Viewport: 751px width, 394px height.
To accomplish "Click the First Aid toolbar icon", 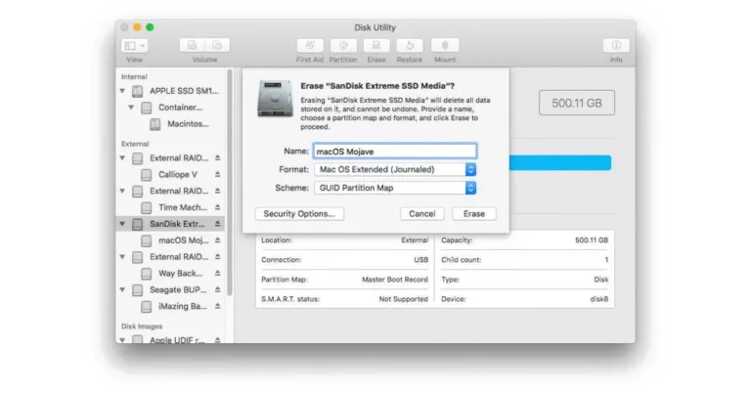I will pyautogui.click(x=309, y=46).
